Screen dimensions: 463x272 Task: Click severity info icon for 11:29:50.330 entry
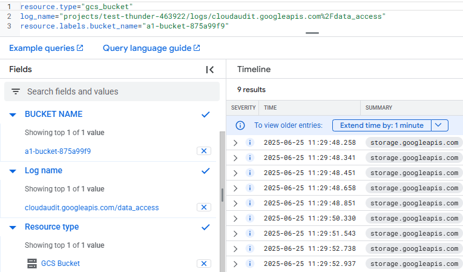coord(250,218)
